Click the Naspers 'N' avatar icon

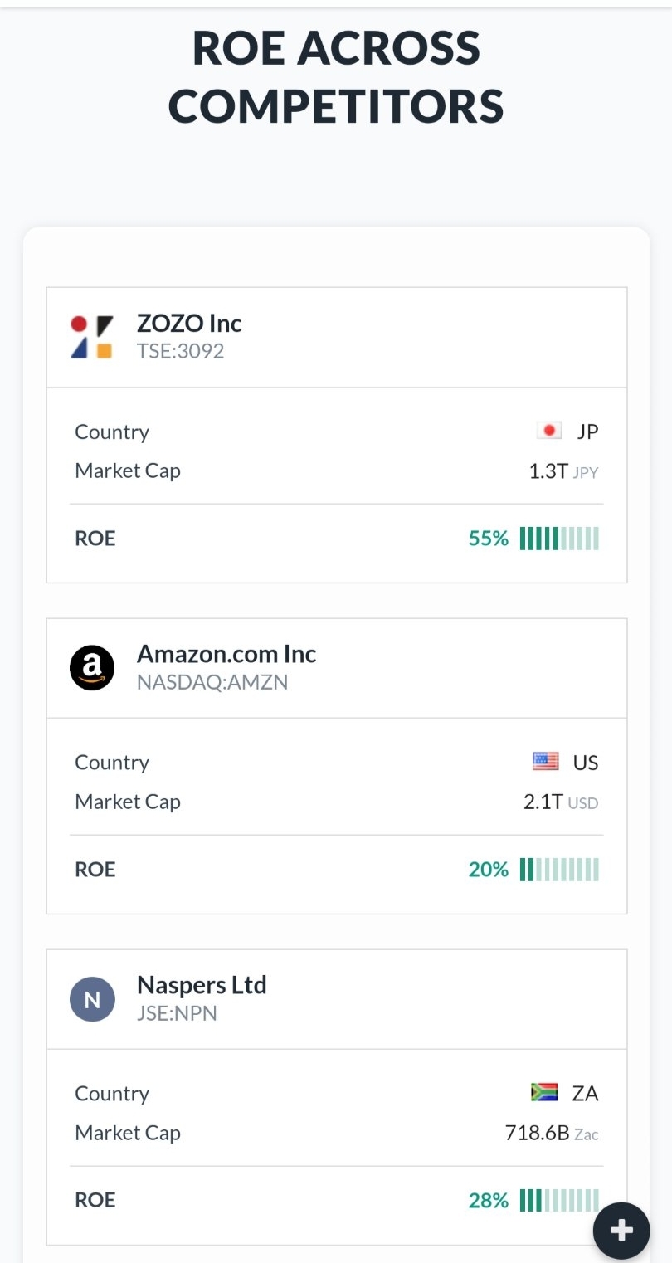coord(92,999)
